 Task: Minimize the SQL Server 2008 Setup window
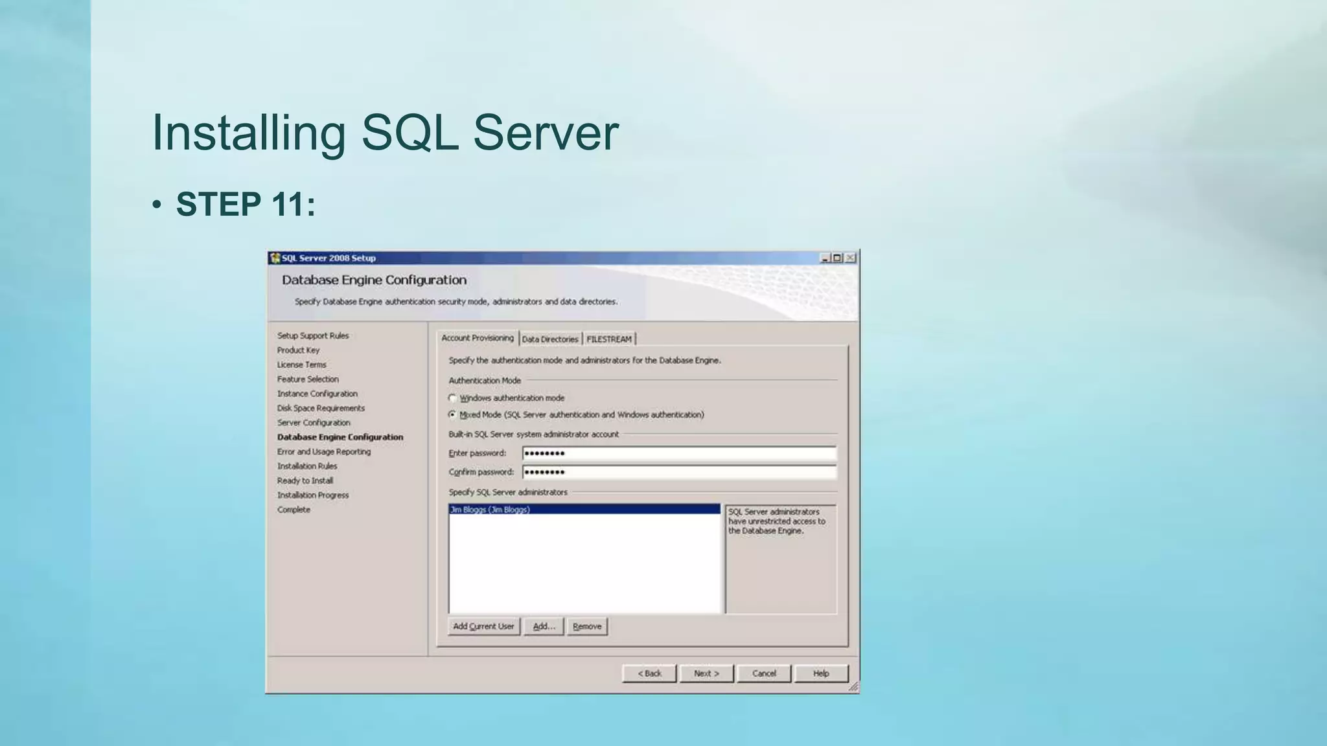[x=825, y=258]
